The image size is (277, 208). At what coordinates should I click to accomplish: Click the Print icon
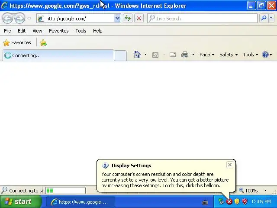click(185, 55)
